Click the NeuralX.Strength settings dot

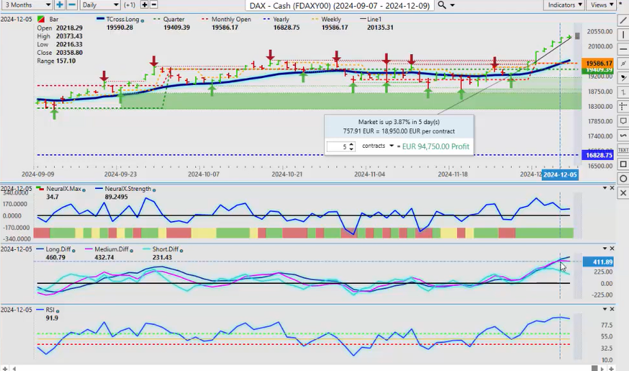pyautogui.click(x=154, y=190)
